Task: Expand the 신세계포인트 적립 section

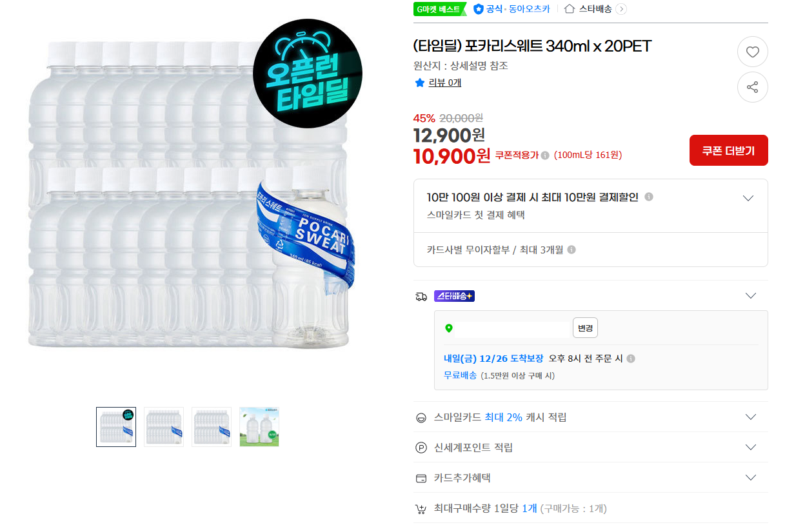Action: tap(750, 447)
